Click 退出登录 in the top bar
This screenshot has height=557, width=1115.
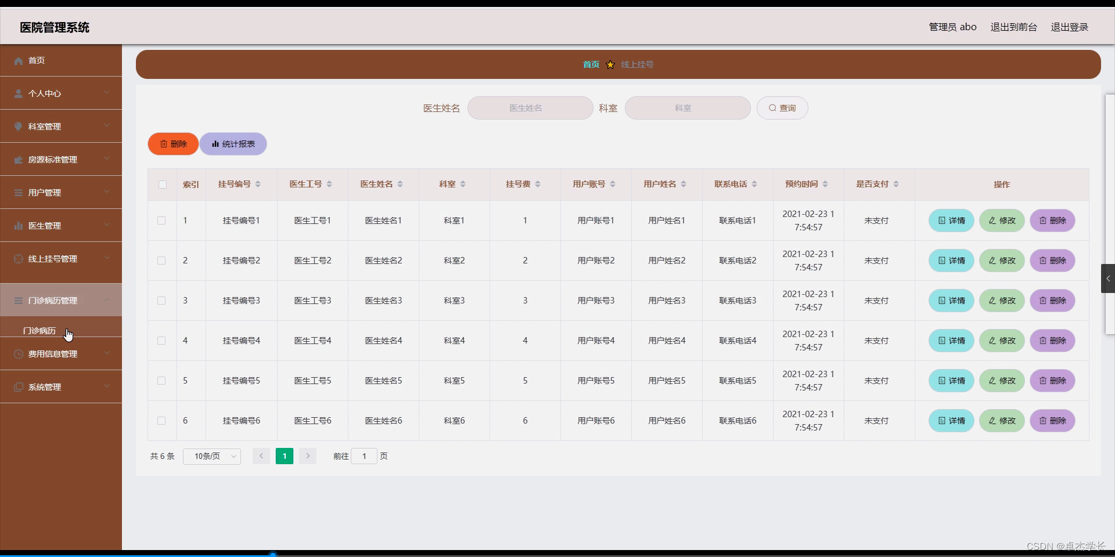1069,27
